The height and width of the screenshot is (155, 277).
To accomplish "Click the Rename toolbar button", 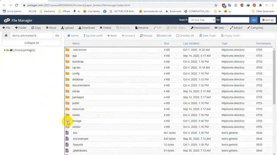I will click(x=142, y=28).
